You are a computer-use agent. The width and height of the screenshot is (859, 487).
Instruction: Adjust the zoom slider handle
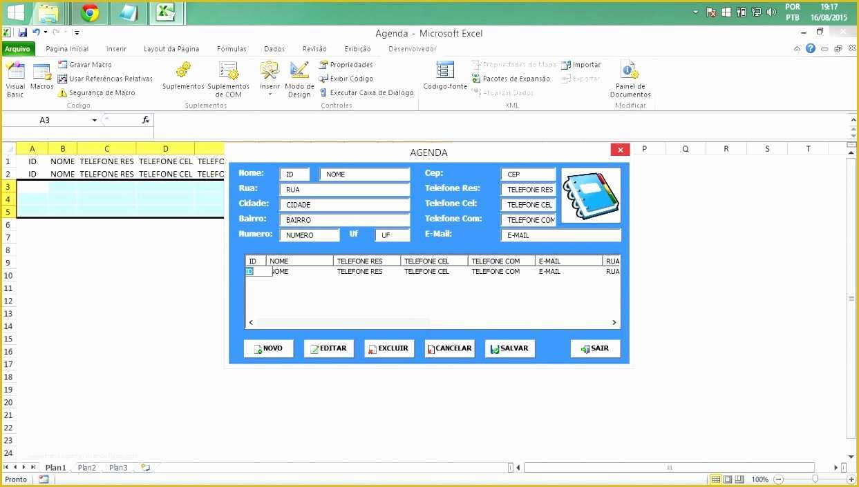click(x=815, y=479)
